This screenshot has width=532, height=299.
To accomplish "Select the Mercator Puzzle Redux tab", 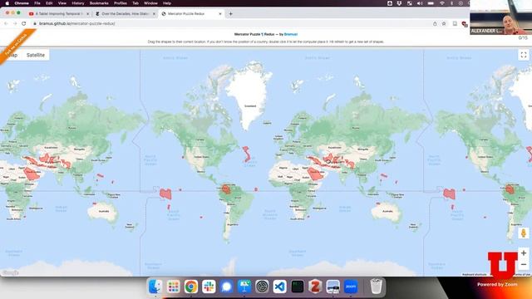I will click(190, 13).
